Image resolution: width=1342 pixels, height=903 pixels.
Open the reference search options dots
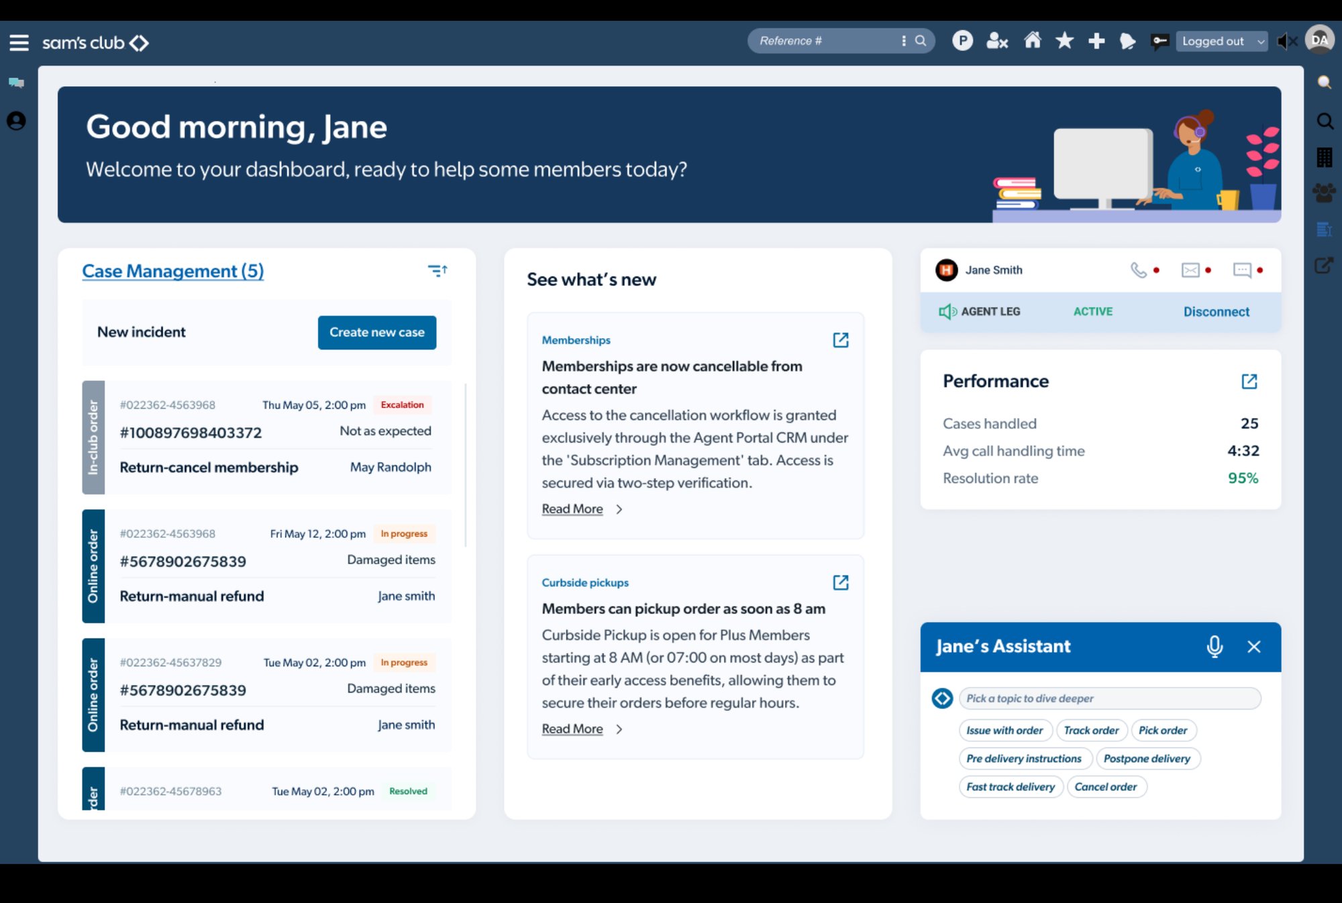(904, 41)
